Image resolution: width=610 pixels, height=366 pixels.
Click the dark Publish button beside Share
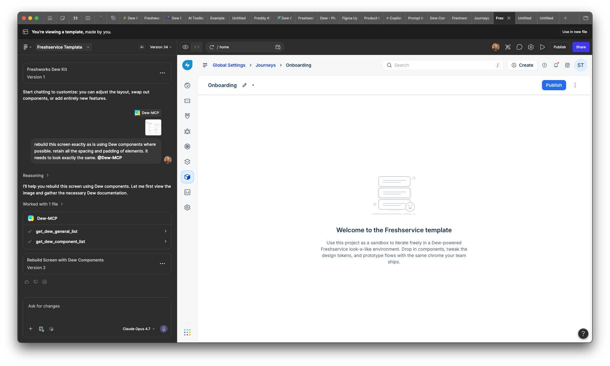pos(560,47)
